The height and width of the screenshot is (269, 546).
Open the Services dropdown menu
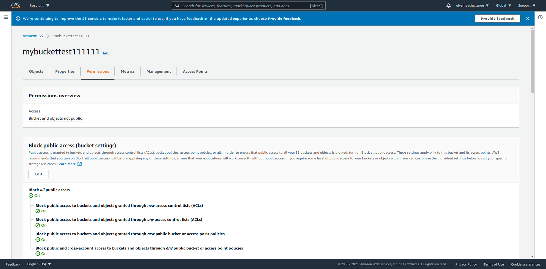coord(39,6)
